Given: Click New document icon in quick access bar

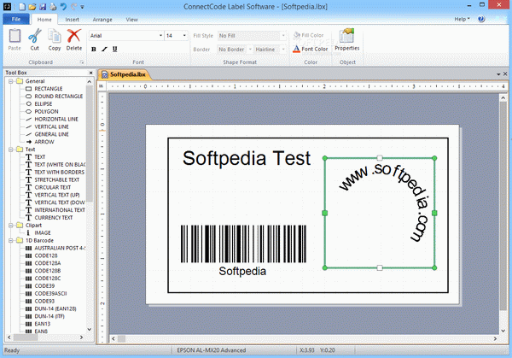Looking at the screenshot, I should (x=22, y=6).
